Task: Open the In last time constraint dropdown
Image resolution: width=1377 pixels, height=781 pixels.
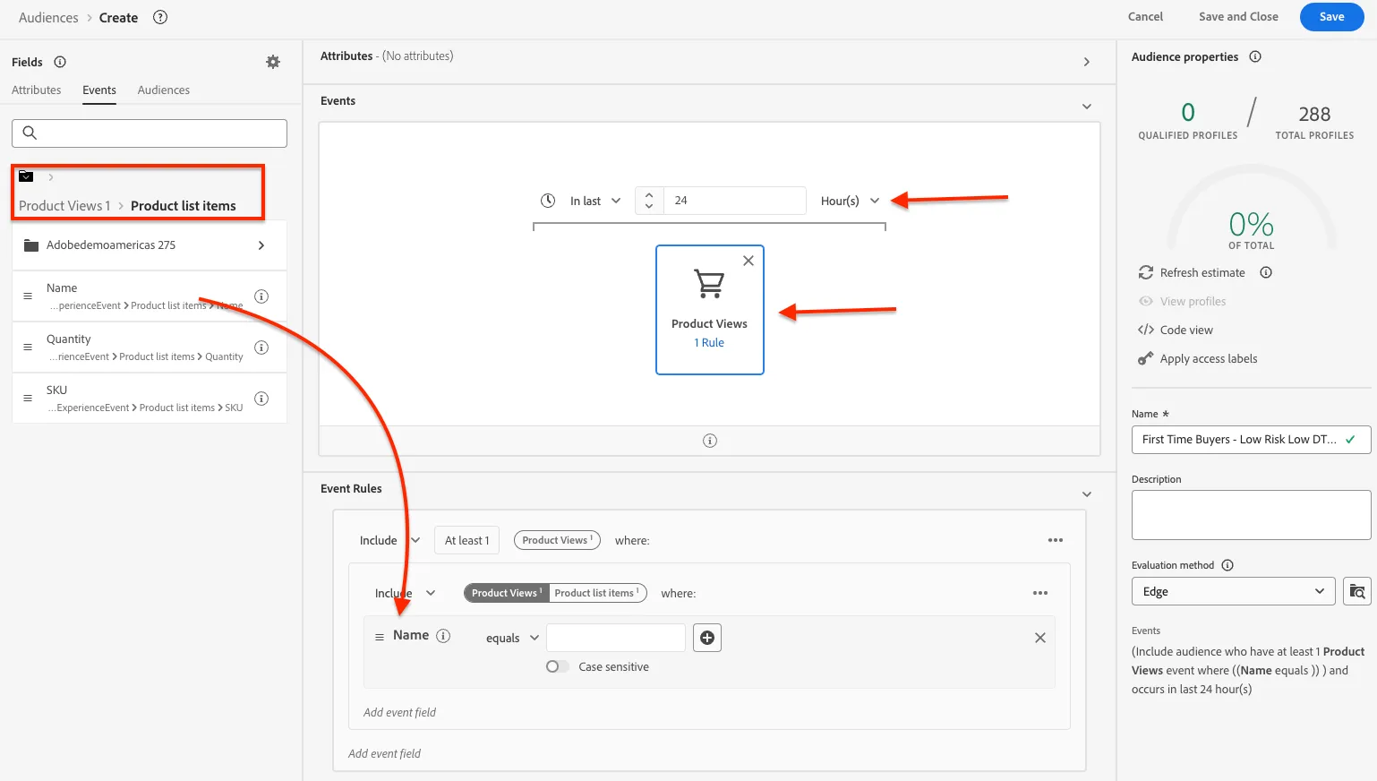Action: (595, 201)
